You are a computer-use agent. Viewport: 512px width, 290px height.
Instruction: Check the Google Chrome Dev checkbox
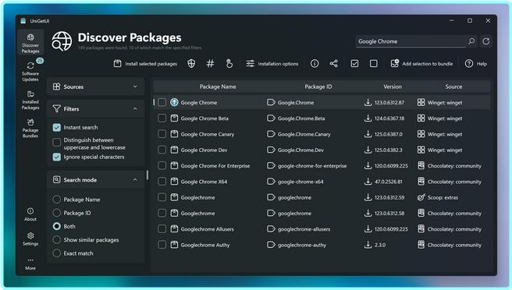pos(162,150)
